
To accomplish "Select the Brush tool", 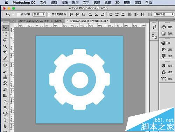I will coord(5,71).
